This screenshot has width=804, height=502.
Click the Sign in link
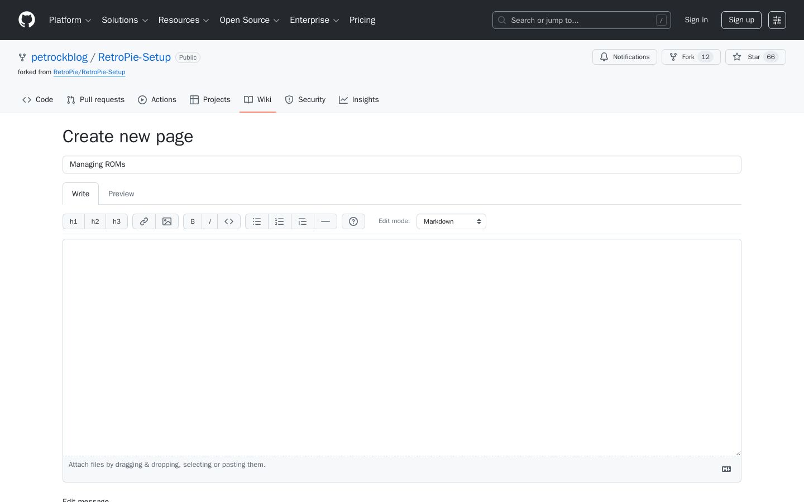(696, 20)
